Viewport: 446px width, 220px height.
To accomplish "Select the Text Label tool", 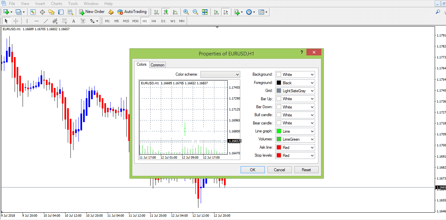I will click(x=83, y=21).
